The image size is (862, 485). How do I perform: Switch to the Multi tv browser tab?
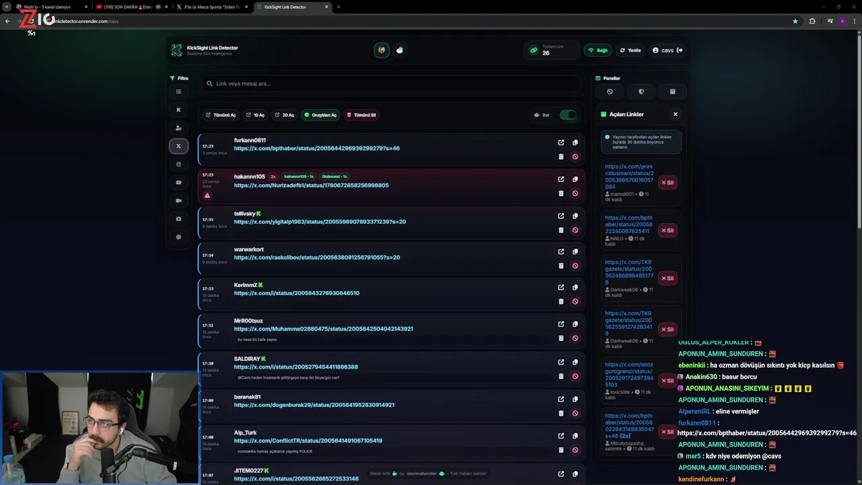click(x=51, y=7)
